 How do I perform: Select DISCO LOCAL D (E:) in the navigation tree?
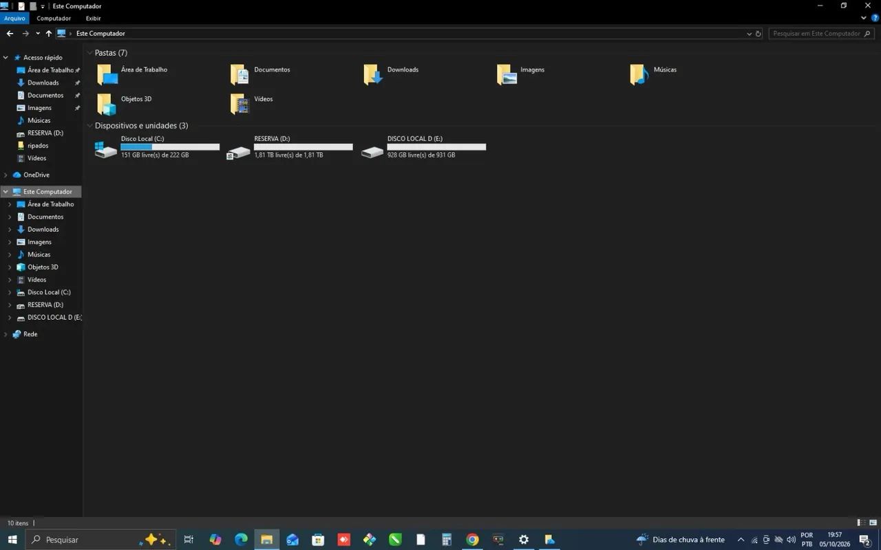54,318
